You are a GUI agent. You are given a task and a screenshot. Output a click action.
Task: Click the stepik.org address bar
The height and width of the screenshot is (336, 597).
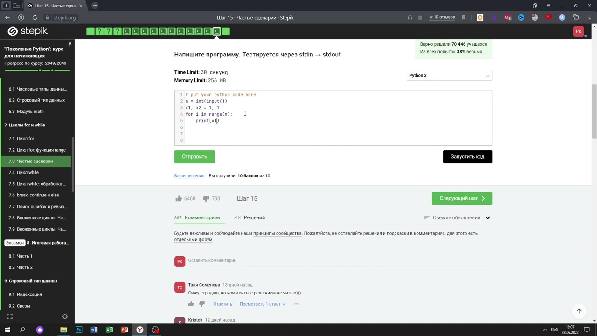coord(65,17)
